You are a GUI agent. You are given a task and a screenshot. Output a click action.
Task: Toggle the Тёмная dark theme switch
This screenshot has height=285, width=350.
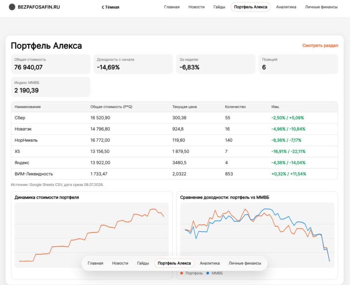pos(110,7)
